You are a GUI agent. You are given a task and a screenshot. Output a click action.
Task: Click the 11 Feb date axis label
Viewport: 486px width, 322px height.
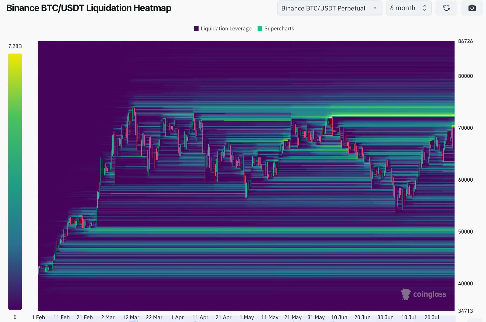click(62, 317)
